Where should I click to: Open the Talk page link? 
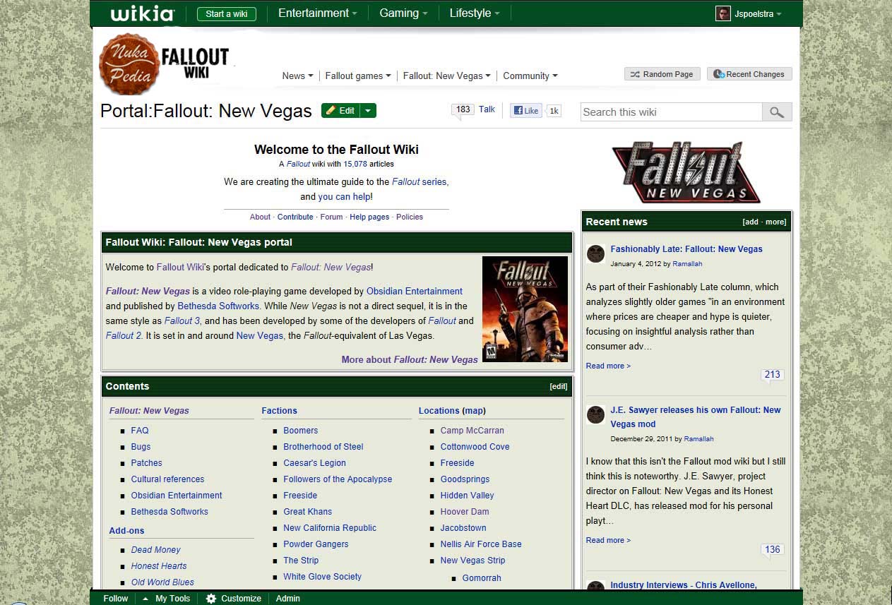[487, 109]
